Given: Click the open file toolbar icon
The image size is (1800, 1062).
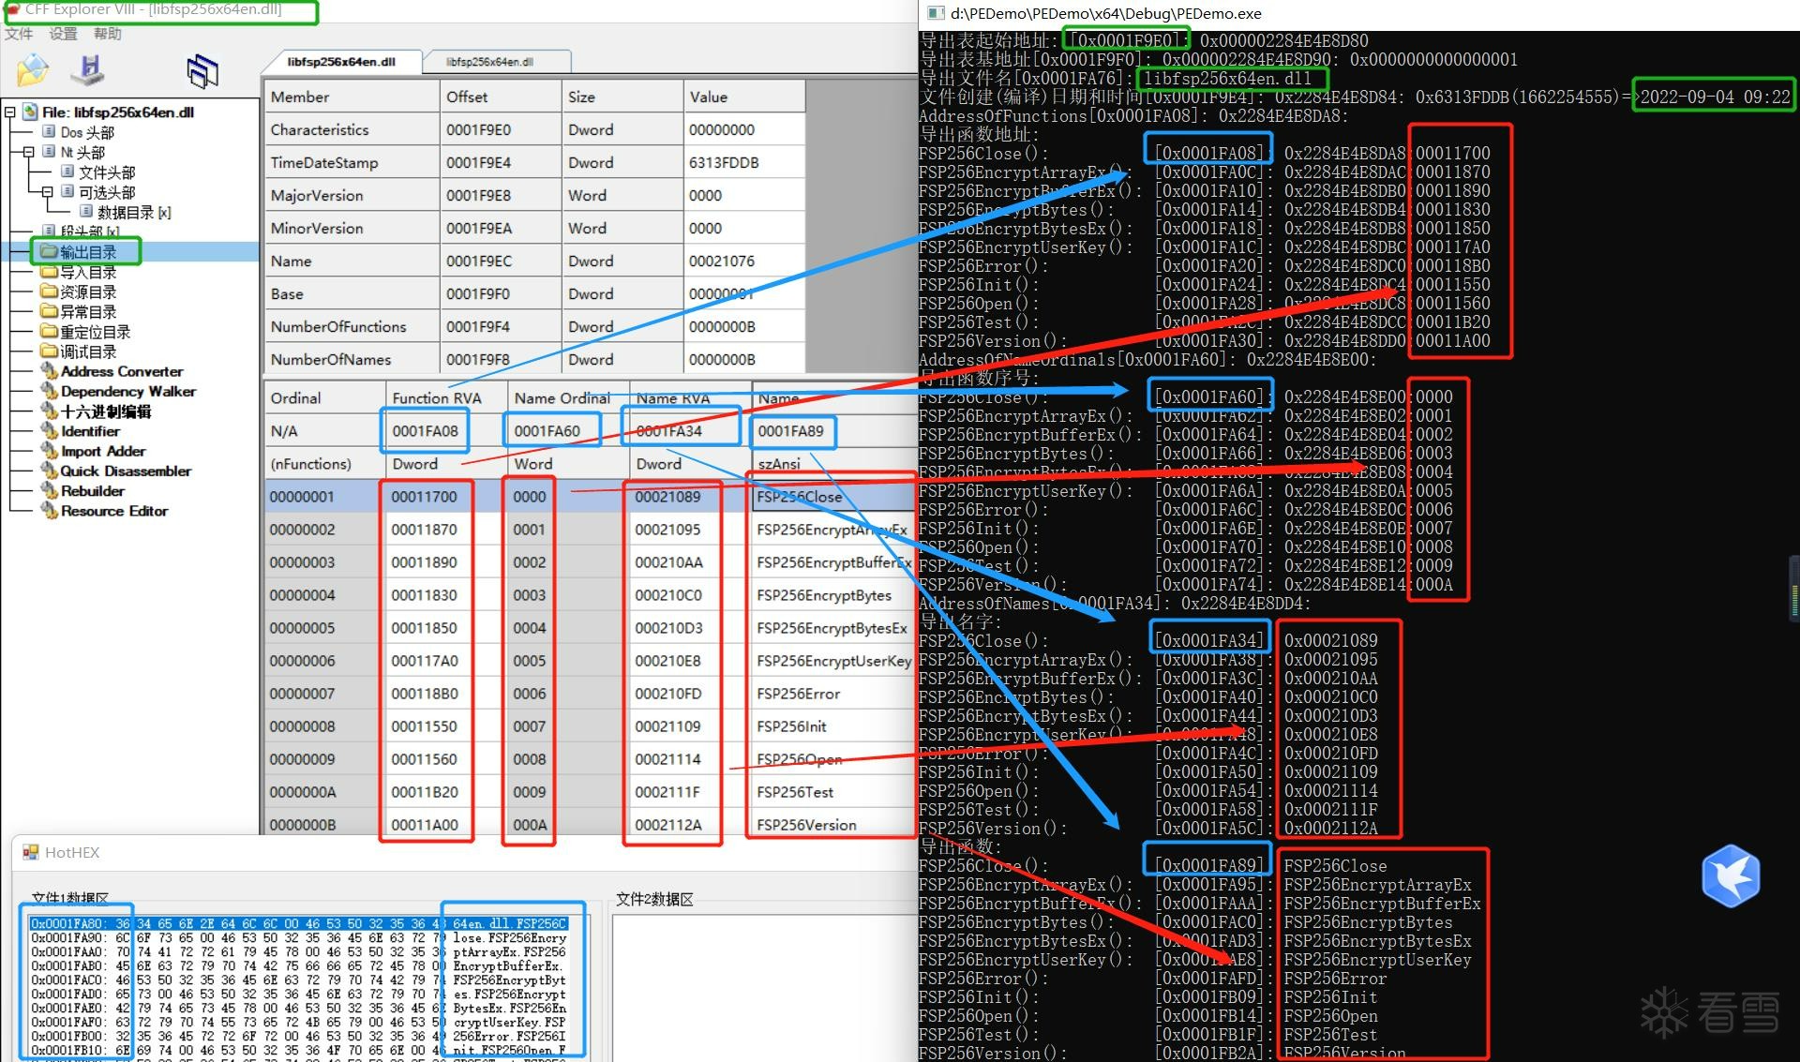Looking at the screenshot, I should [x=32, y=69].
